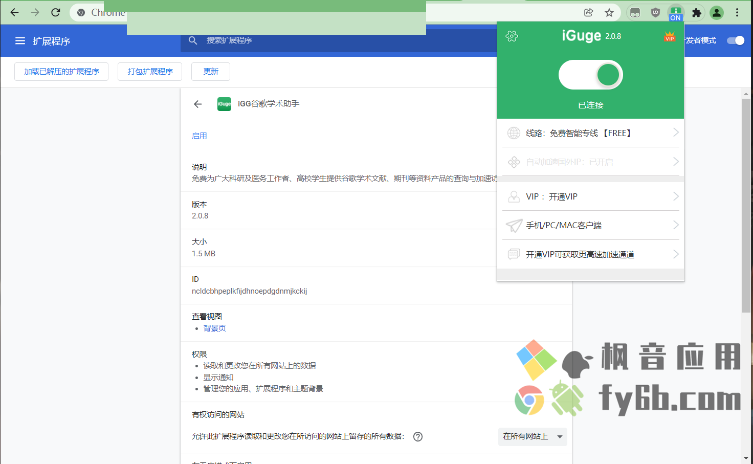The image size is (753, 464).
Task: Expand the 开通VIP可获取更高速加速通道 chevron
Action: coord(676,254)
